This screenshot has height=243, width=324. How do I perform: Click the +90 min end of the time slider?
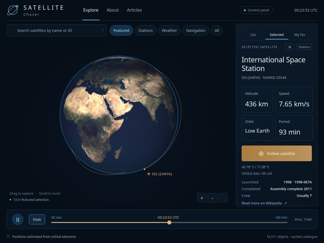(x=281, y=218)
